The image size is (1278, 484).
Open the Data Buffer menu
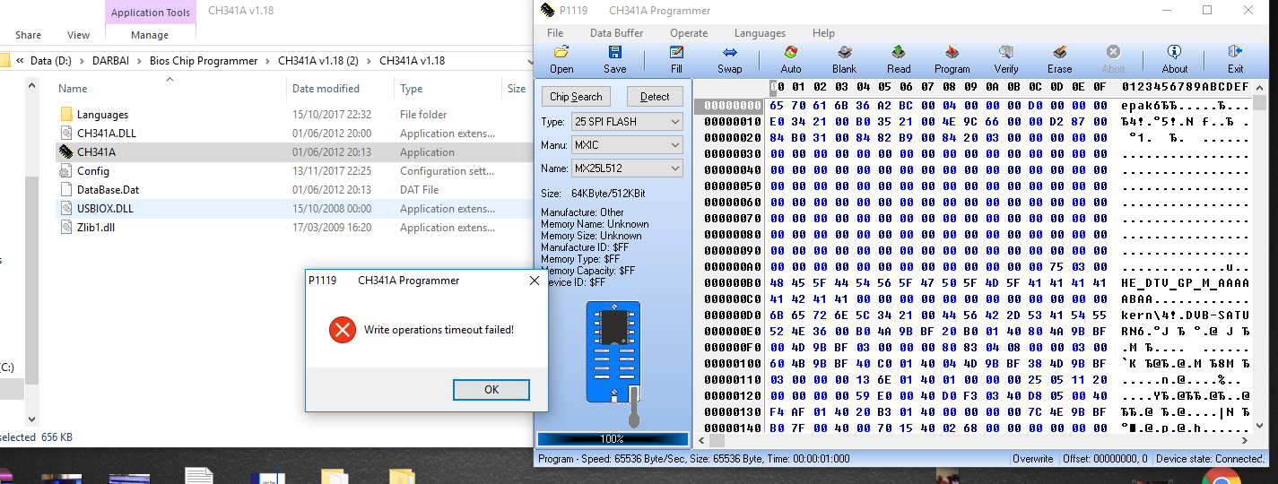616,33
